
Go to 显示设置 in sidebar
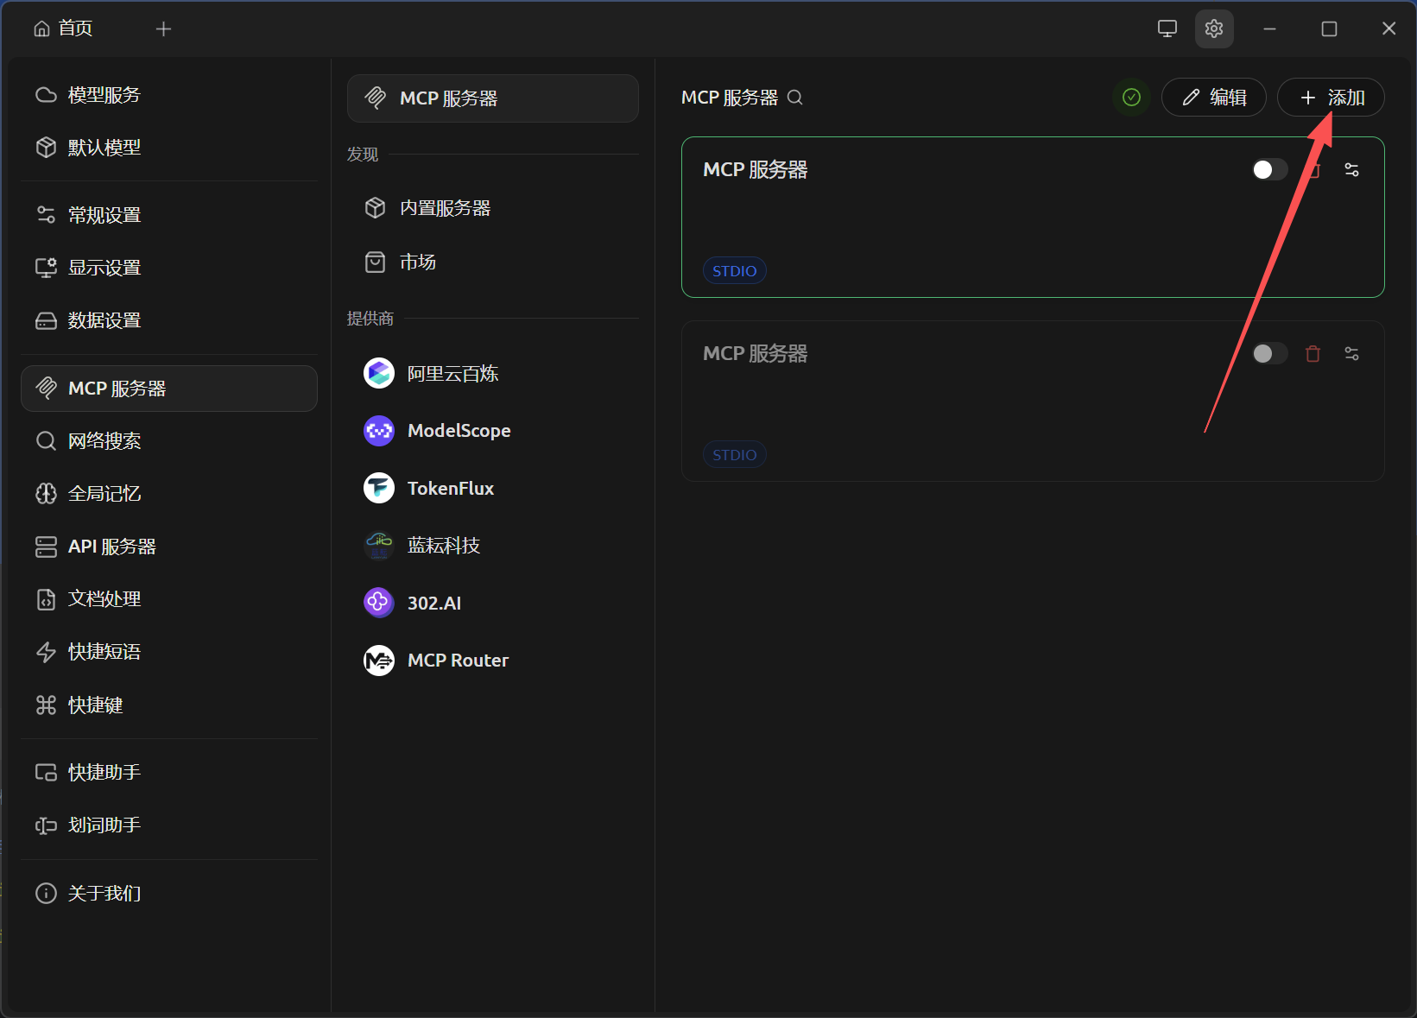click(169, 268)
